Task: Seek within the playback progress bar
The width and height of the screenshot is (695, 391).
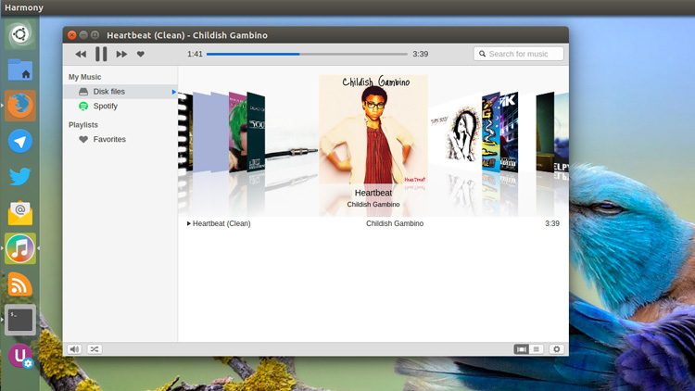Action: click(x=307, y=54)
